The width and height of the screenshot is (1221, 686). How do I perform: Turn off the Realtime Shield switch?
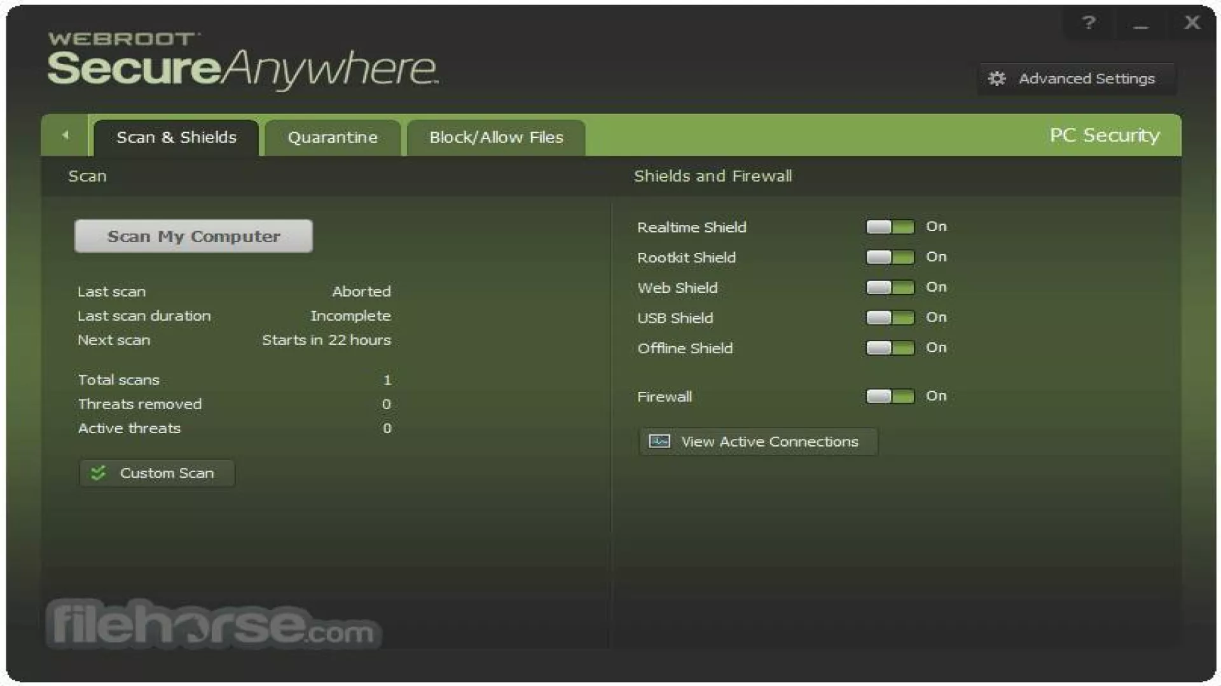point(890,227)
